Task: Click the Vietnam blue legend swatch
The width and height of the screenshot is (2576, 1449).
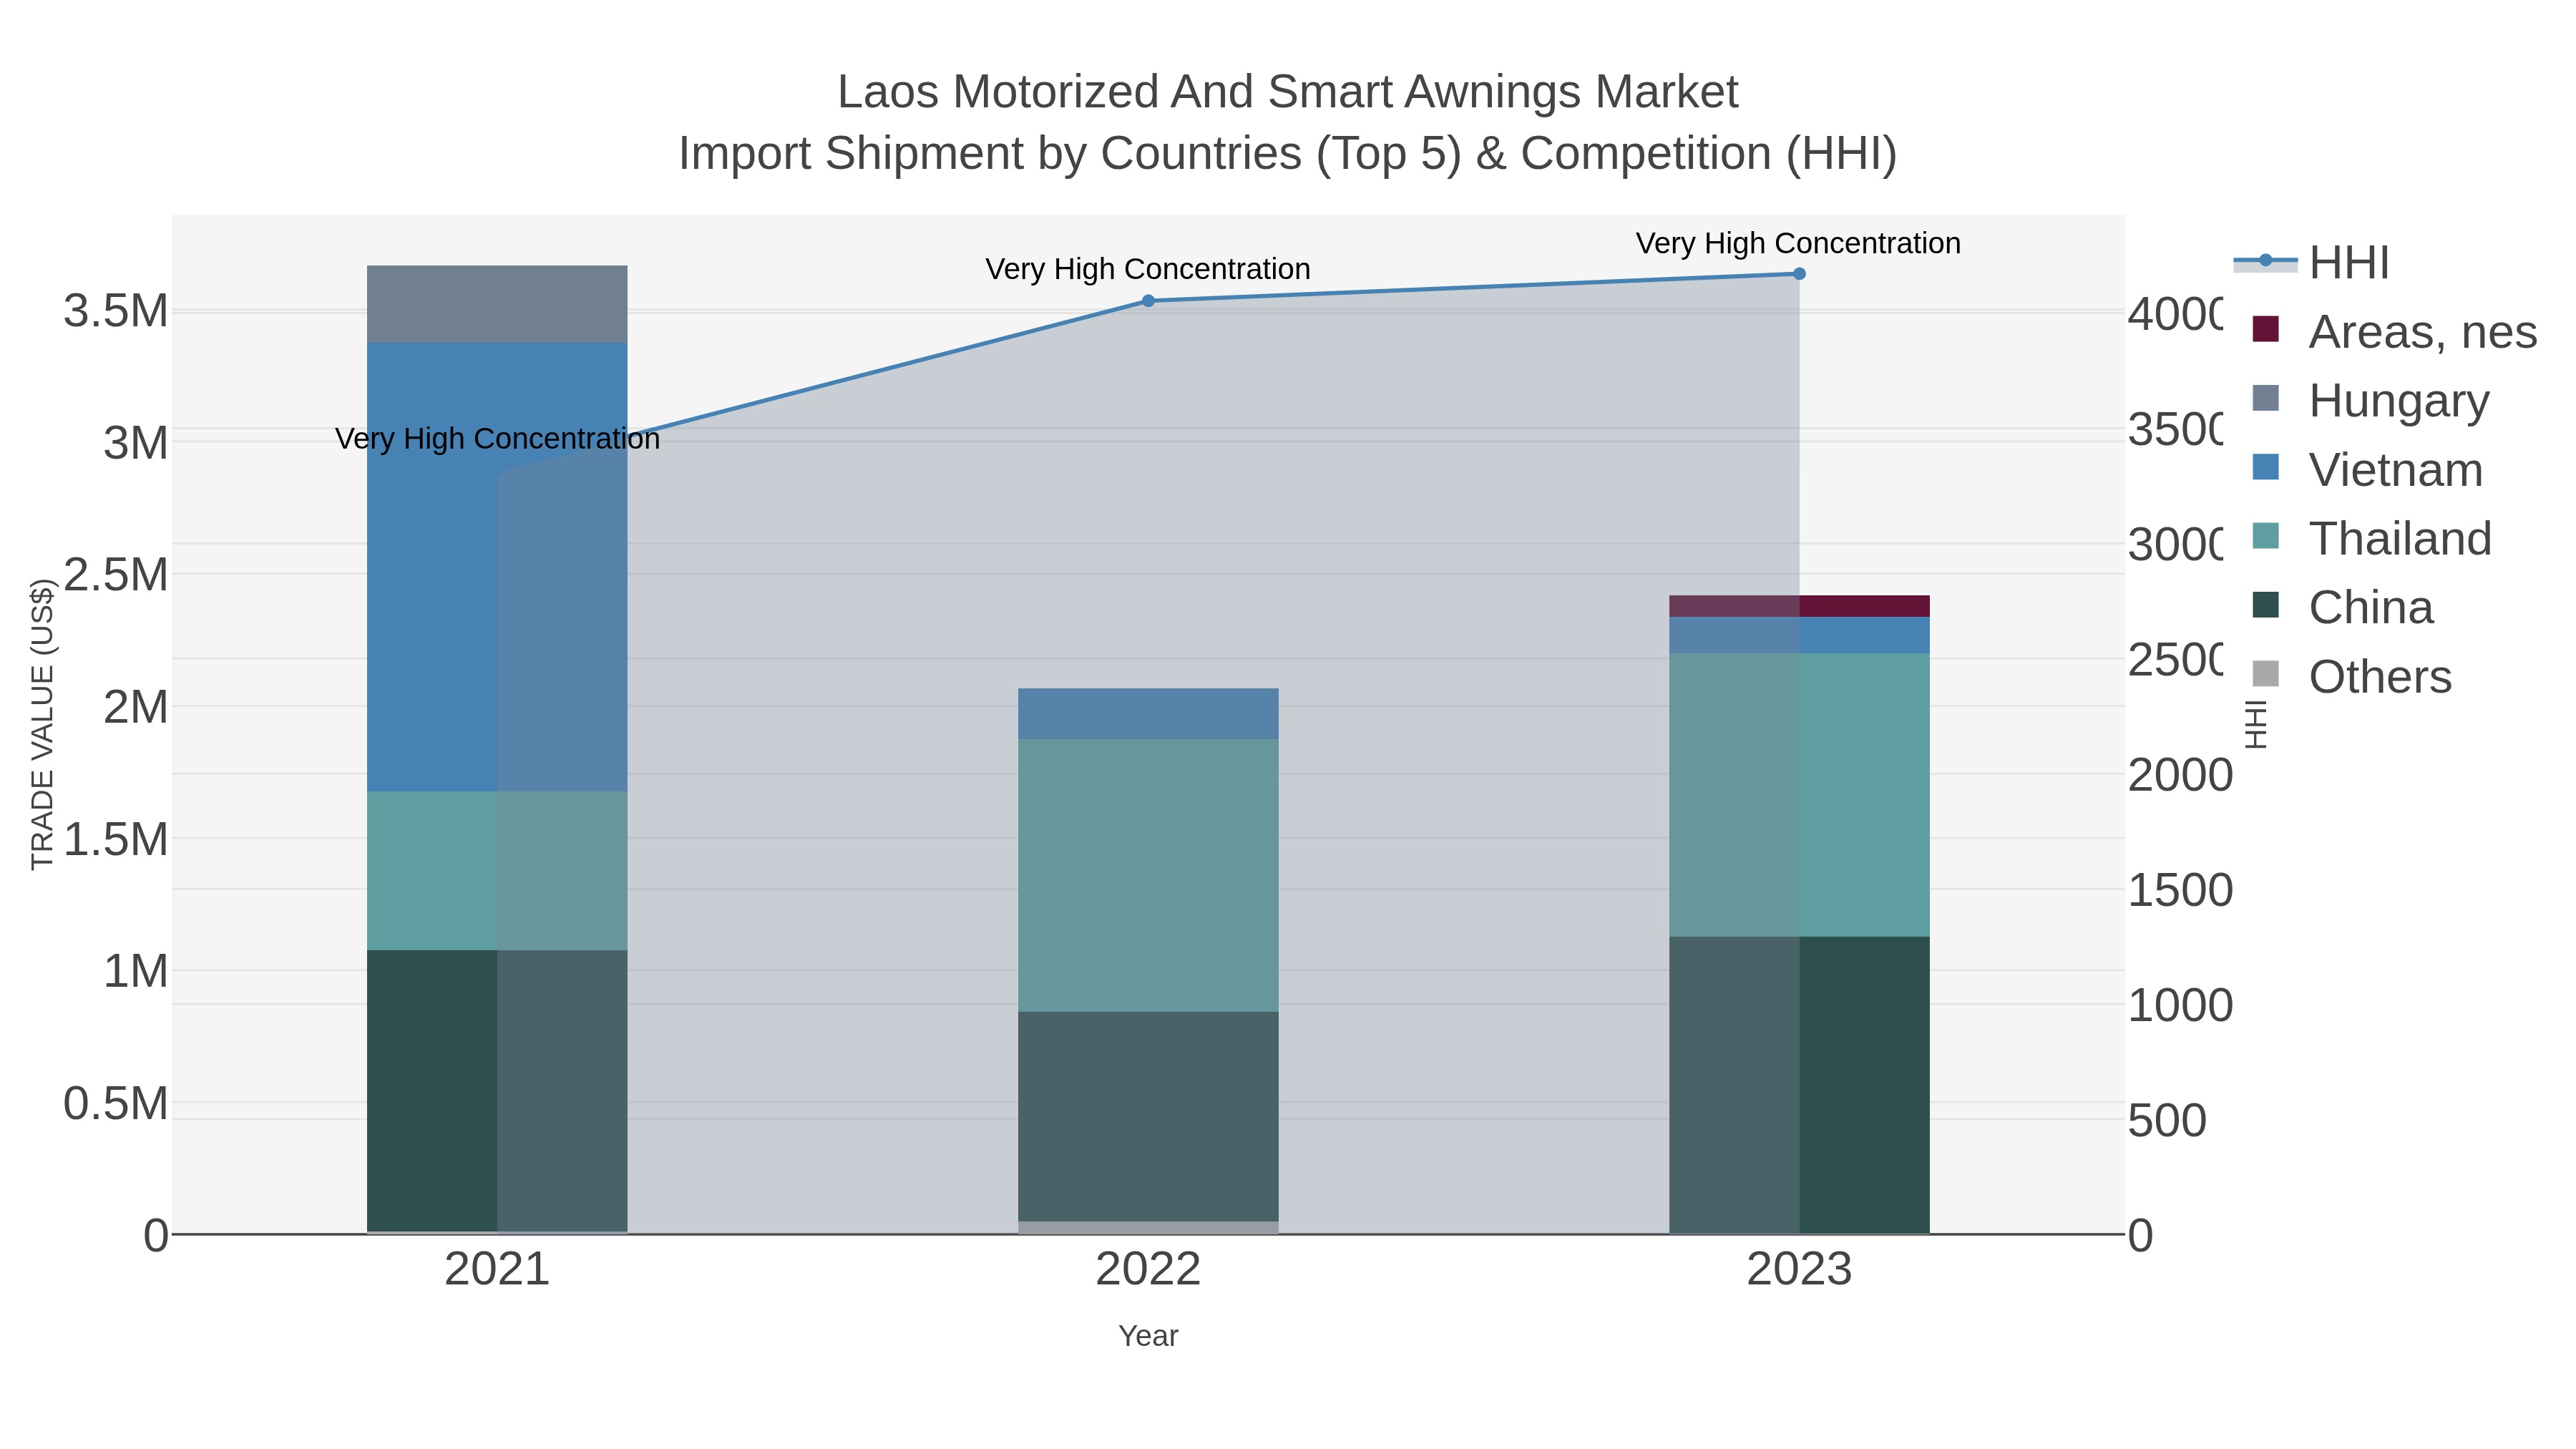Action: click(x=2266, y=467)
